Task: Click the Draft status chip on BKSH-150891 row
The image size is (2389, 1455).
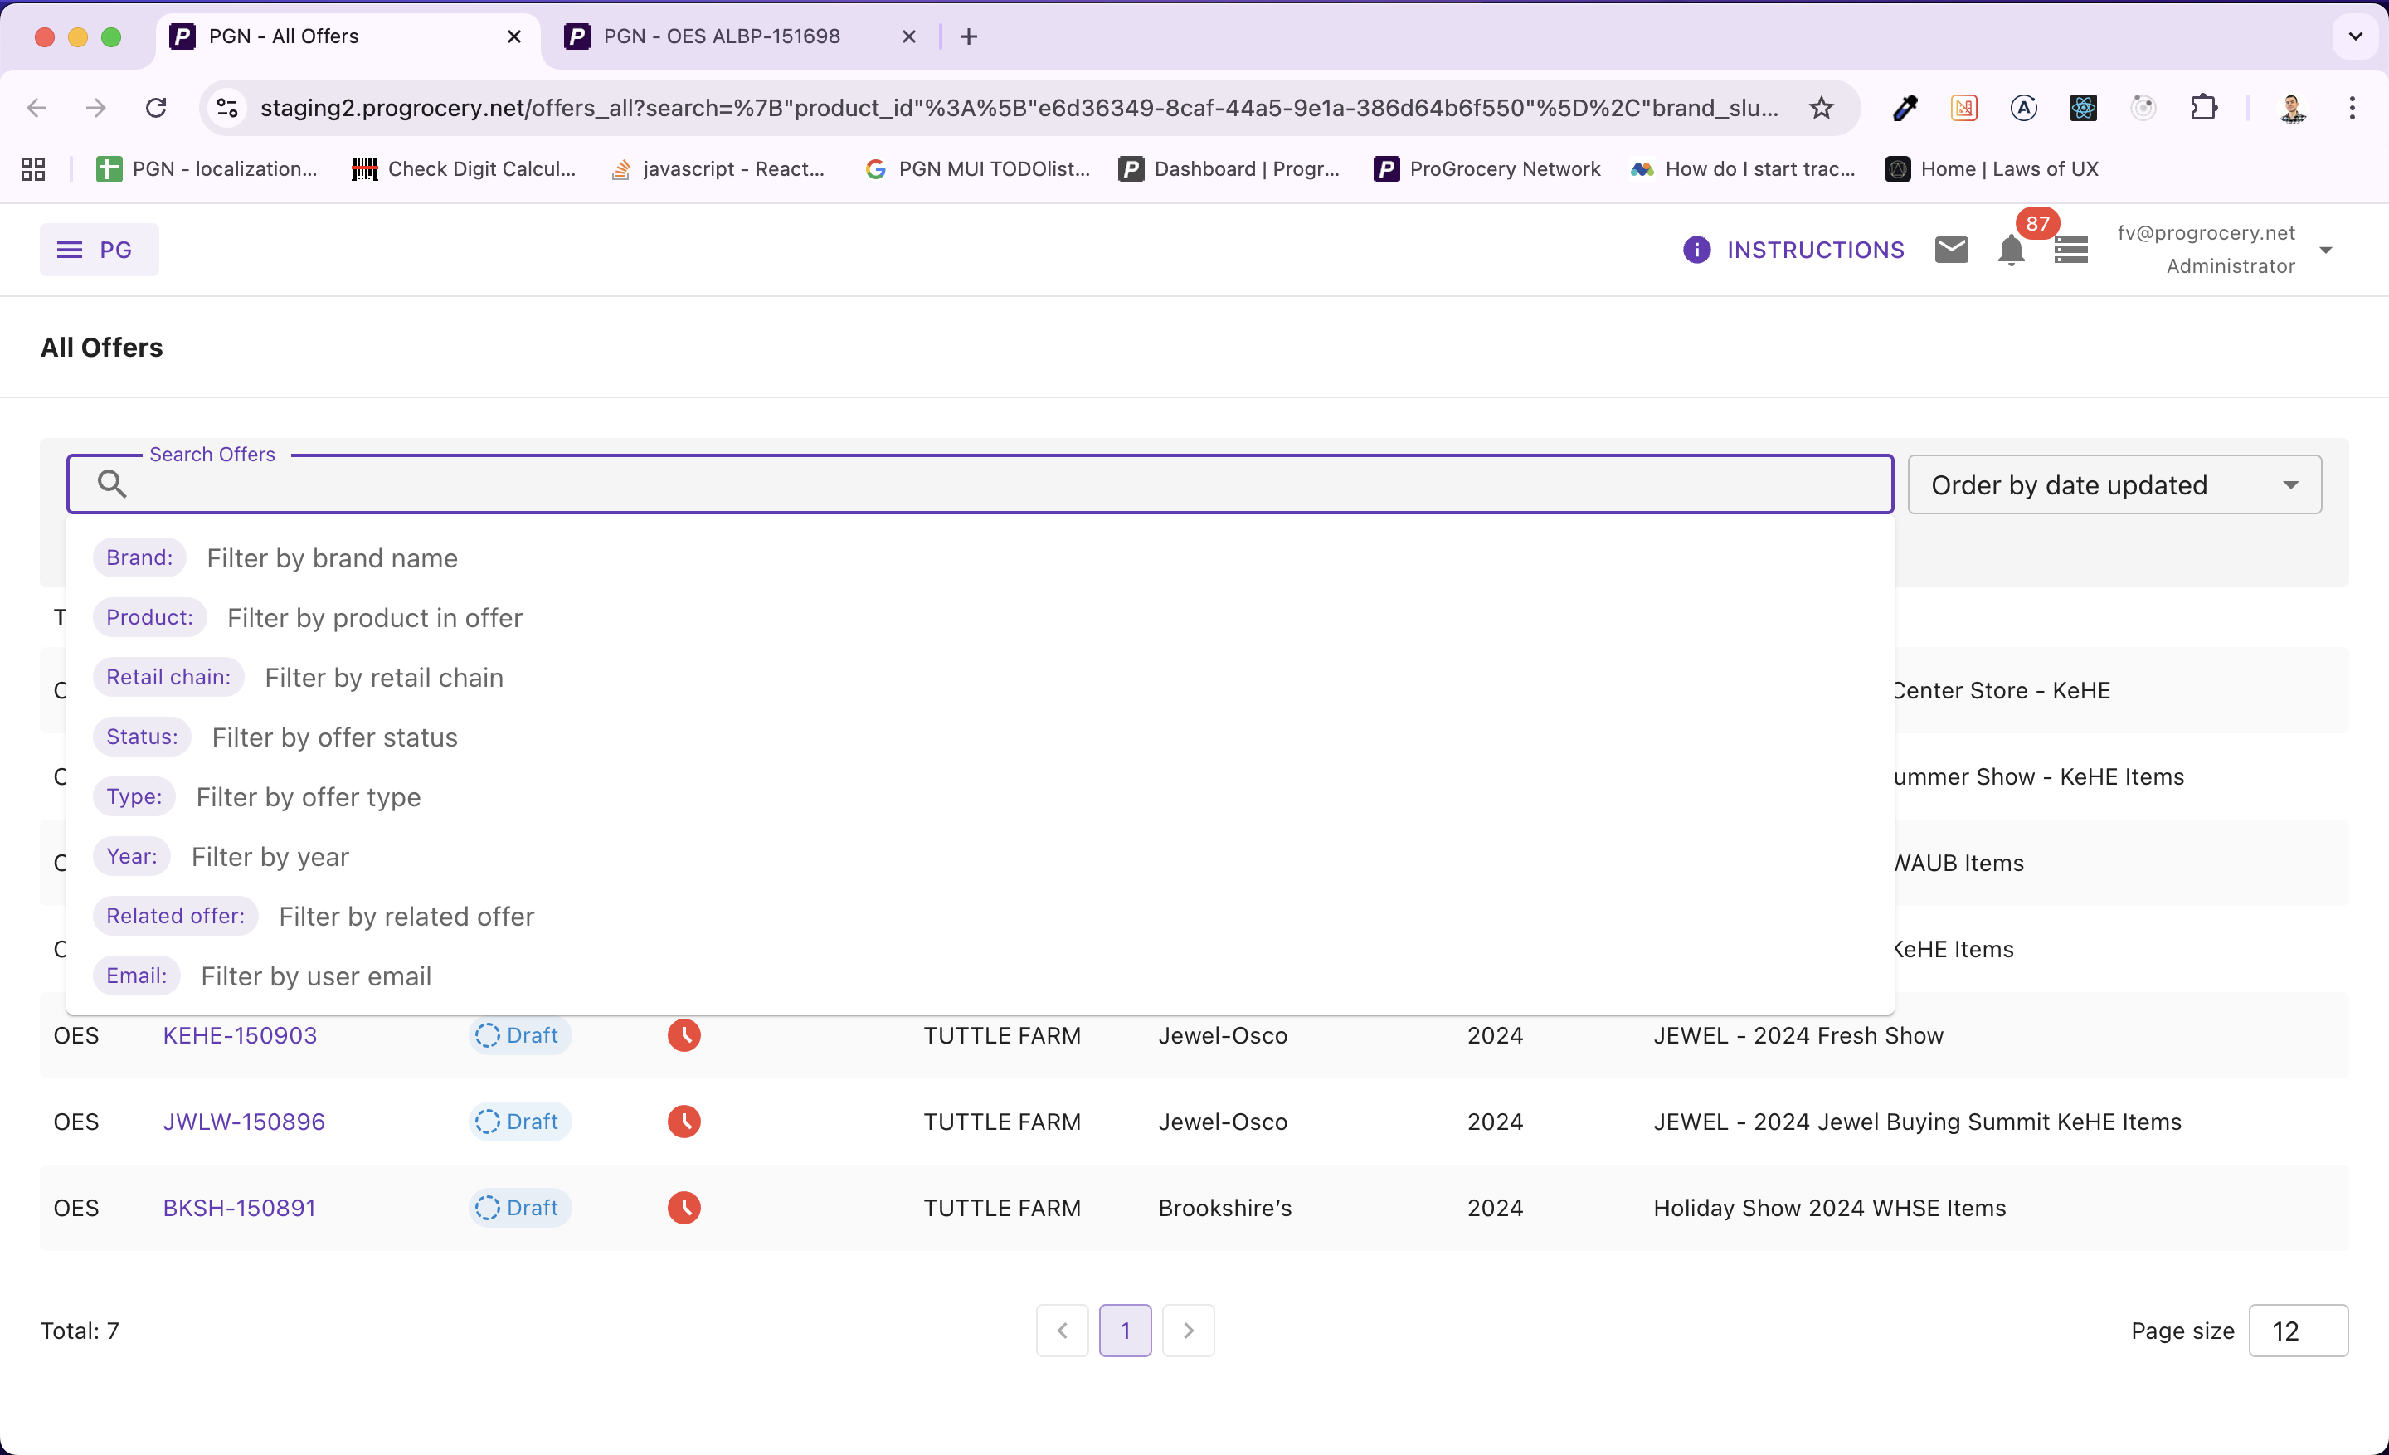Action: click(x=518, y=1208)
